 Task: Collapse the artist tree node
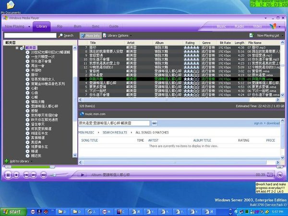click(x=17, y=48)
